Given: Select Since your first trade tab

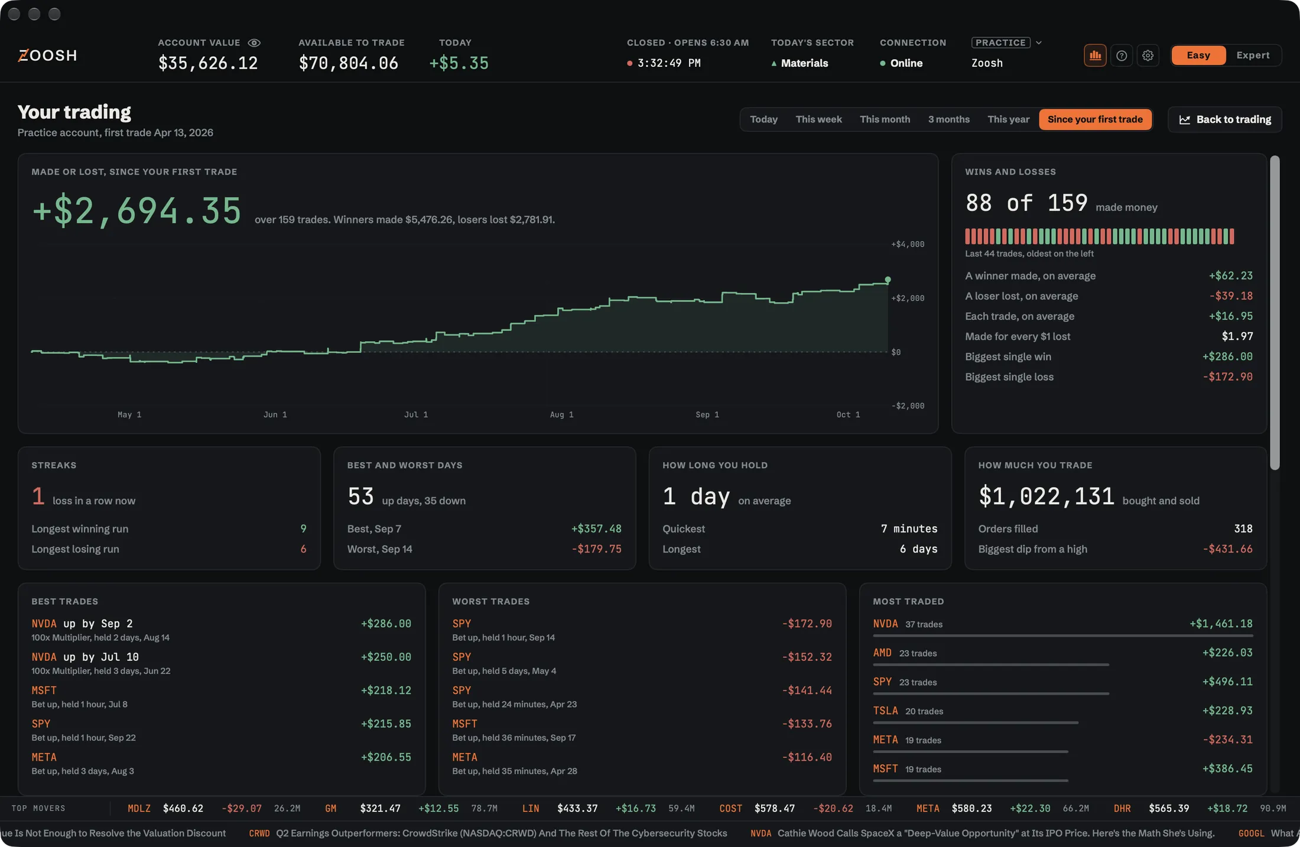Looking at the screenshot, I should point(1095,119).
